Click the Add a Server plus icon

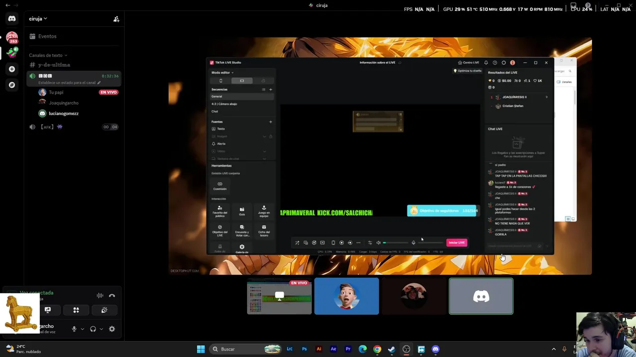(12, 69)
